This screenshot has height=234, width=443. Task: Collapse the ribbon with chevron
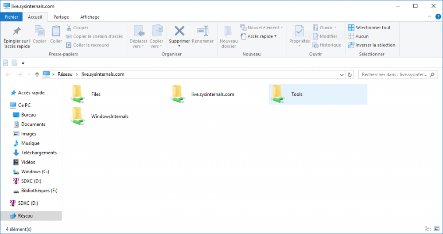click(x=430, y=17)
